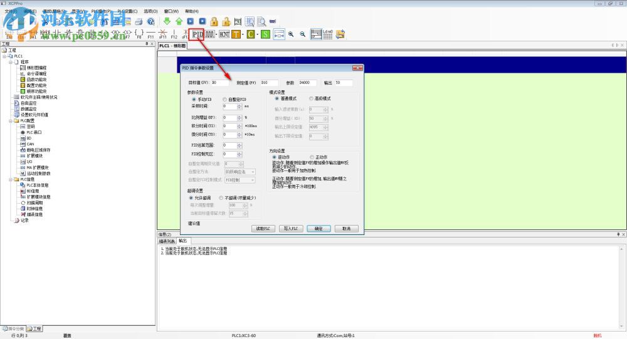The height and width of the screenshot is (339, 627).
Task: Confirm dialog with 确定 button
Action: (x=319, y=229)
